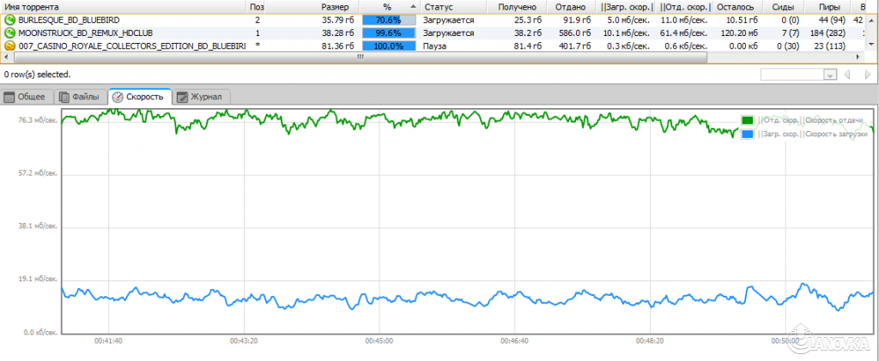Image resolution: width=879 pixels, height=361 pixels.
Task: Click the blue download speed legend swatch
Action: click(x=747, y=135)
